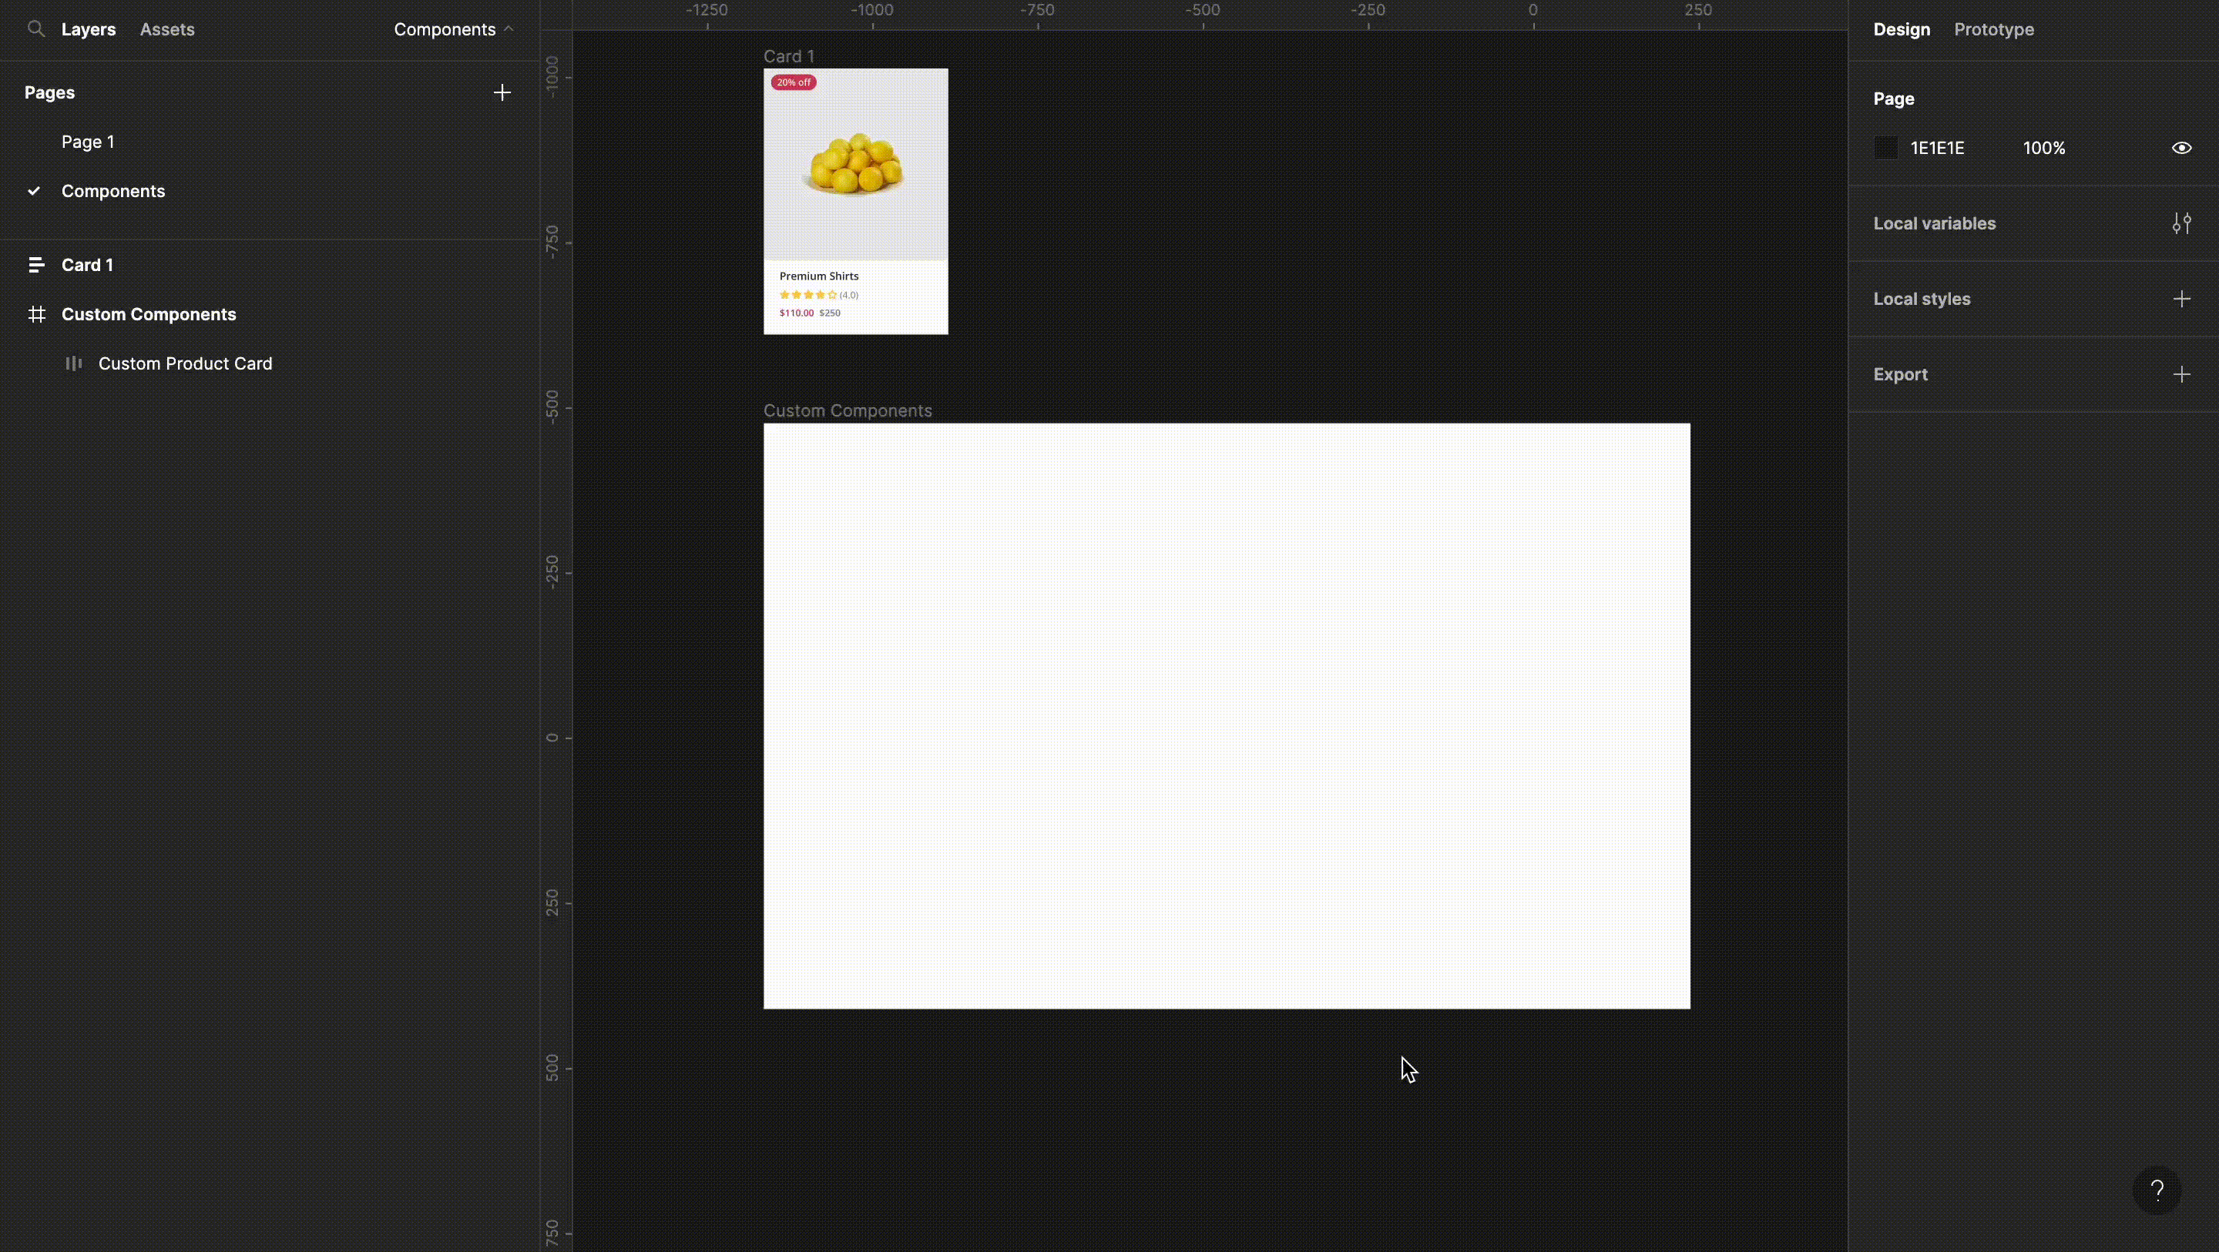The image size is (2219, 1252).
Task: Toggle page background visibility eye
Action: 2181,148
